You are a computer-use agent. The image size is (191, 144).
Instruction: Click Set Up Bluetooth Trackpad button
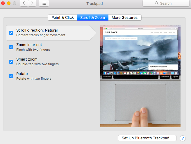[x=147, y=138]
